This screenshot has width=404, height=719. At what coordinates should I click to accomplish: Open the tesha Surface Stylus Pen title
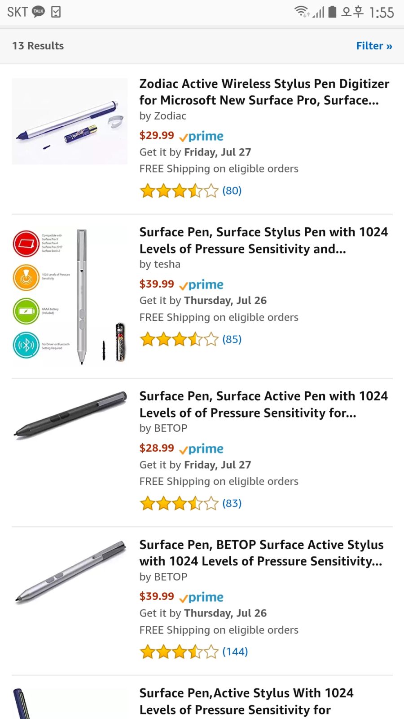point(263,240)
